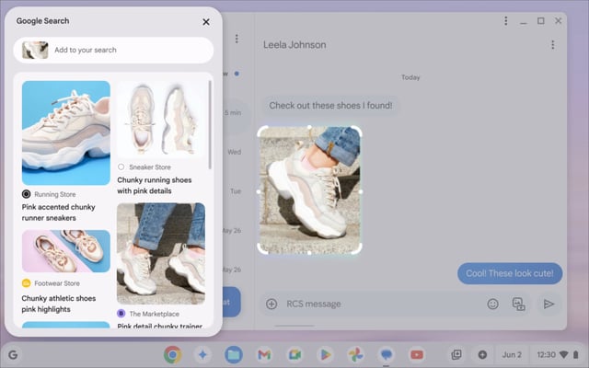The height and width of the screenshot is (368, 589).
Task: Close the Google Search panel
Action: coord(206,22)
